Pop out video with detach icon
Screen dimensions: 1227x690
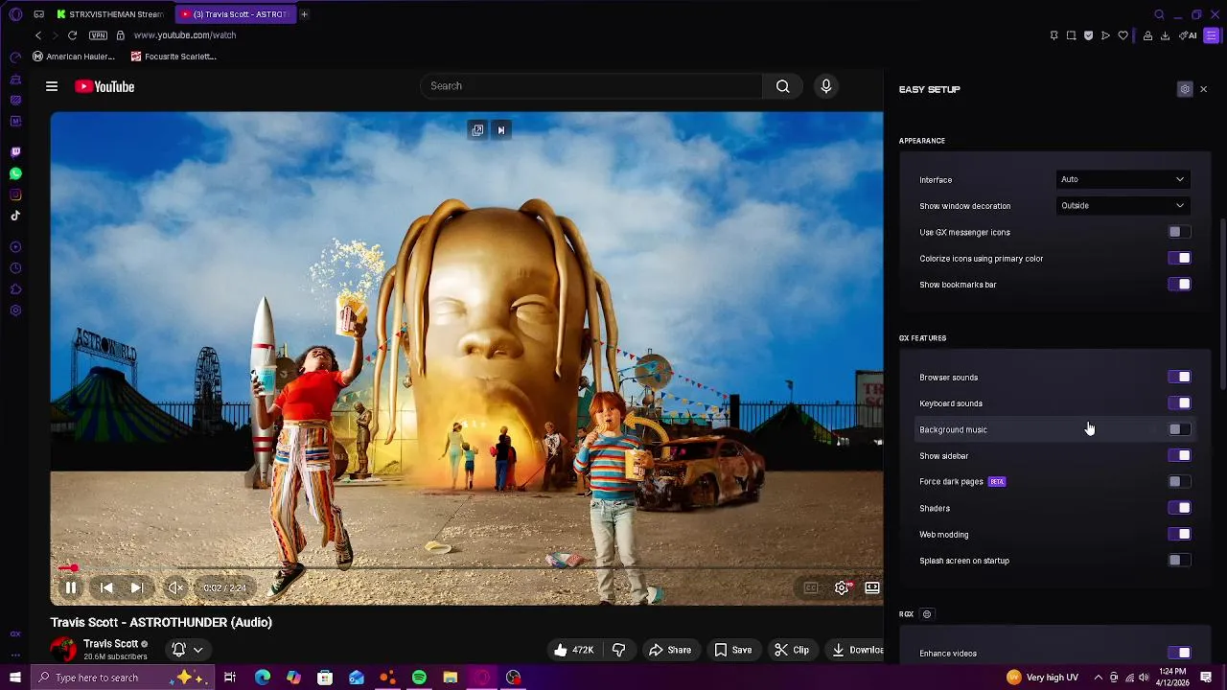477,130
